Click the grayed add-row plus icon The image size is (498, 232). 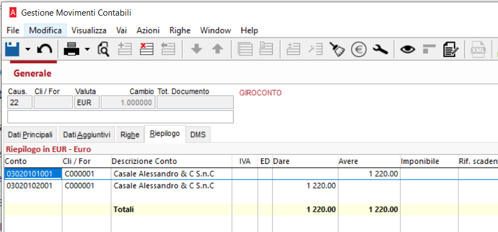pos(293,49)
